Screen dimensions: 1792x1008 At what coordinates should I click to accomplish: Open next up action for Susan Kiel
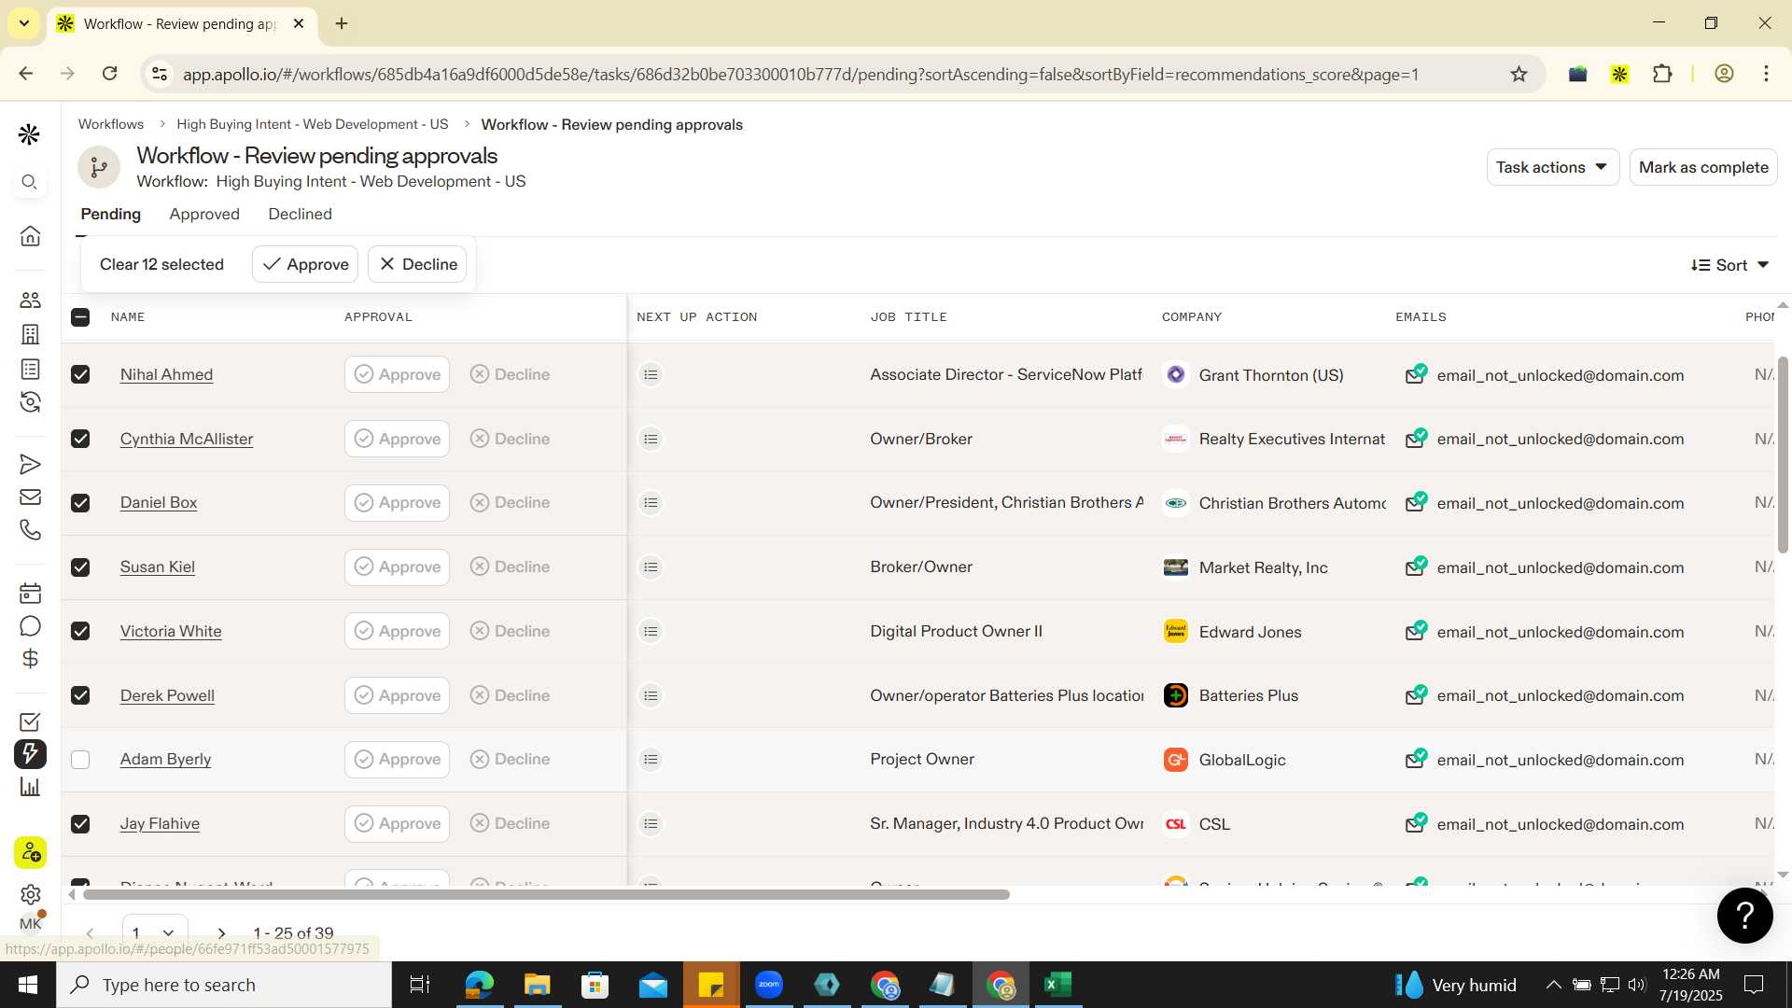pyautogui.click(x=651, y=567)
